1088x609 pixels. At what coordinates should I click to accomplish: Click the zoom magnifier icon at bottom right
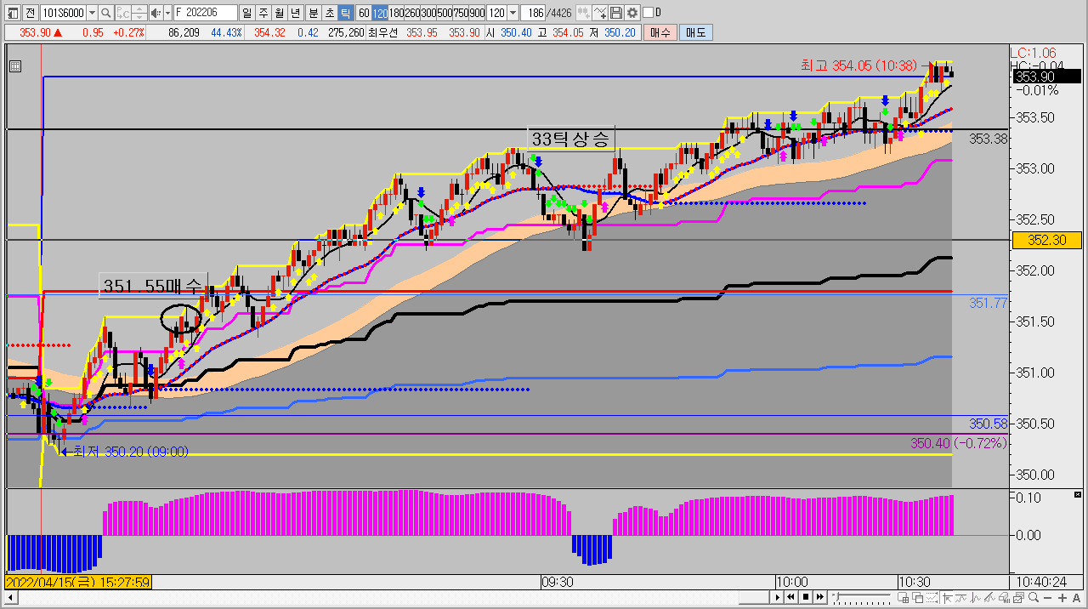coord(1033,598)
